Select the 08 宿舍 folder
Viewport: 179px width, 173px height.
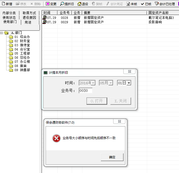click(18, 66)
